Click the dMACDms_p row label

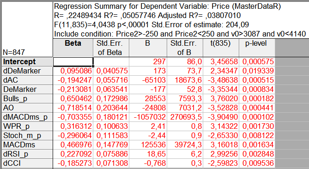tap(27, 117)
